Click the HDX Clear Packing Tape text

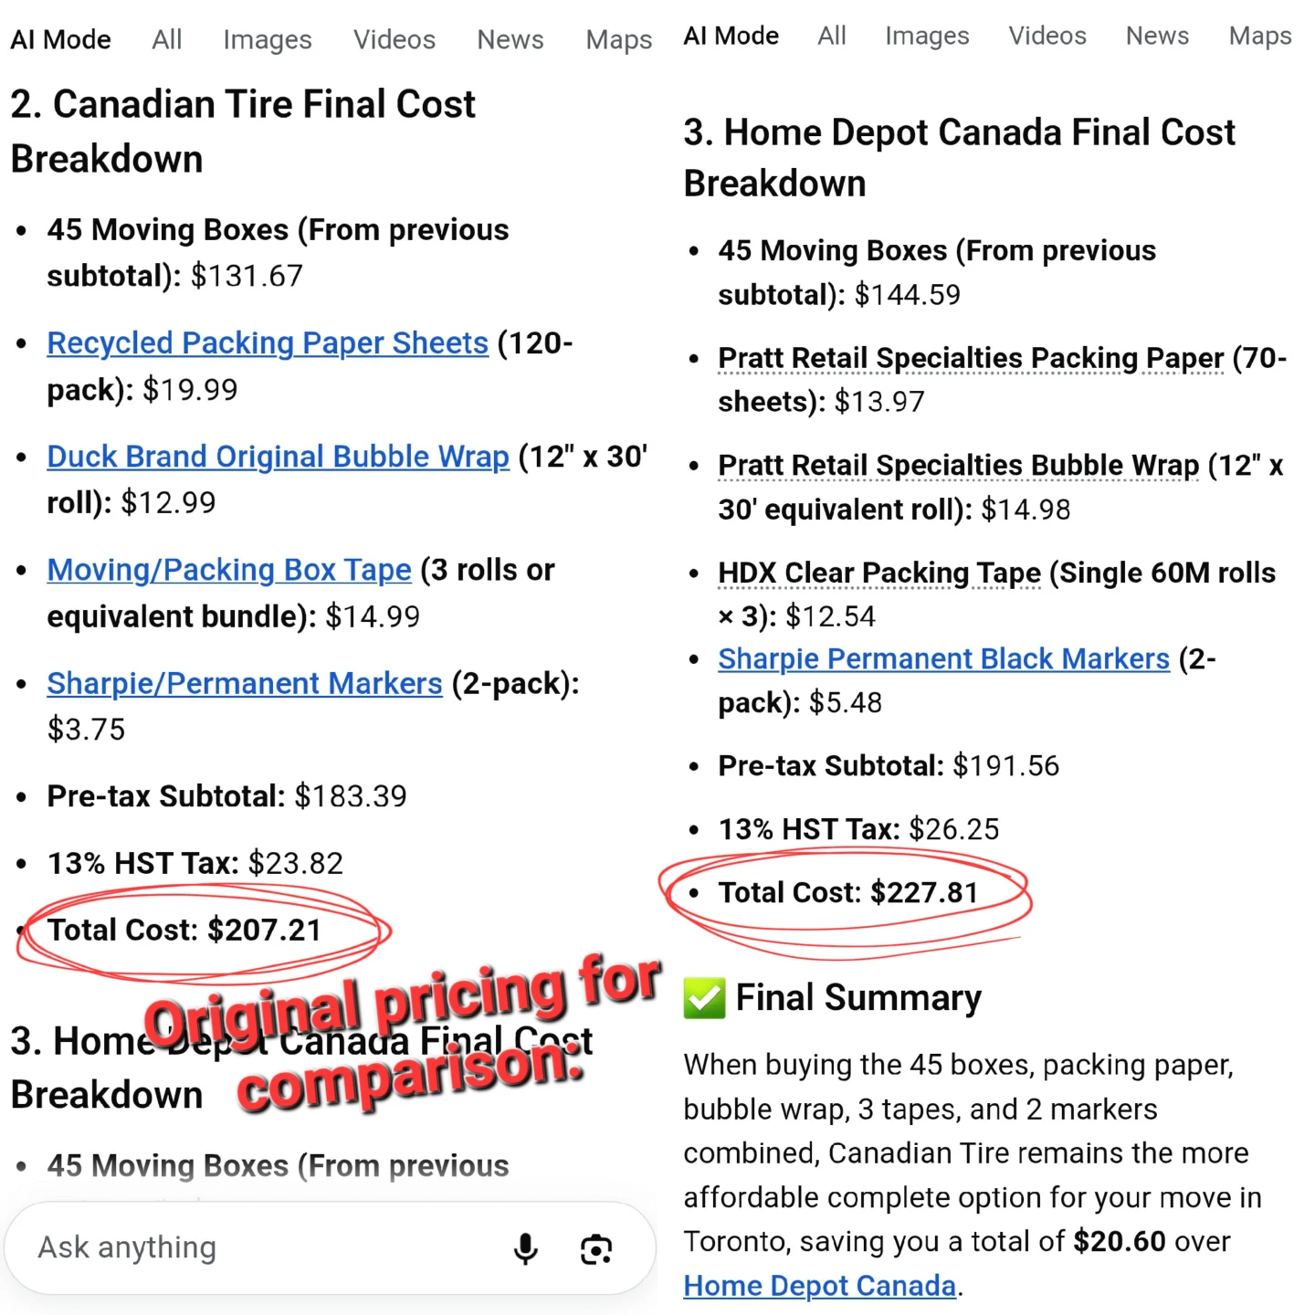pos(879,573)
